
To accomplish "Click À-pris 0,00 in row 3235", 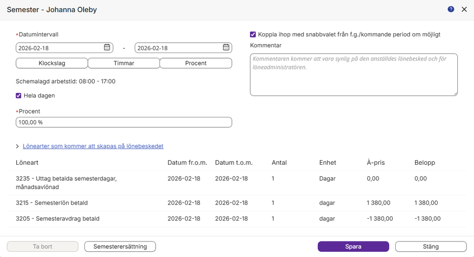I will point(373,178).
